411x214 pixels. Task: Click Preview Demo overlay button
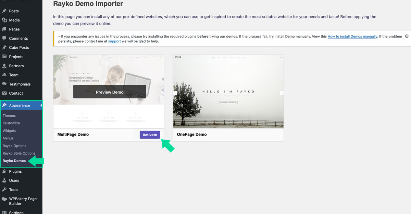tap(110, 92)
